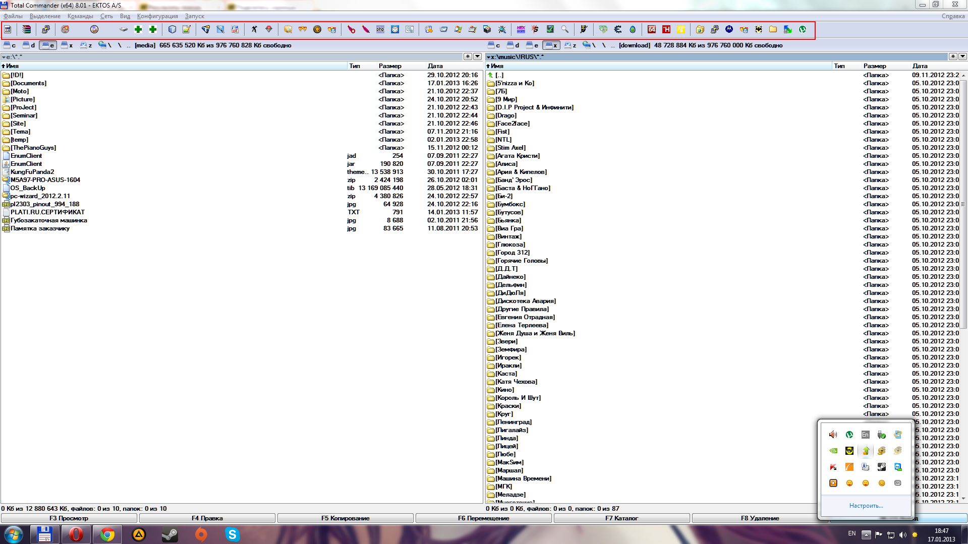Click the En language icon in tray popup
Viewport: 968px width, 544px height.
tap(865, 435)
